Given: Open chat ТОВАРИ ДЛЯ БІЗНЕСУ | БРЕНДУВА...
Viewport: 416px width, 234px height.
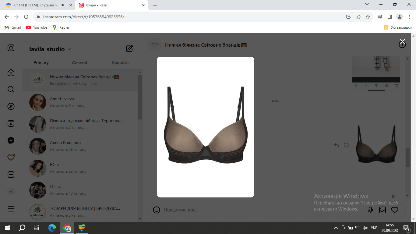Looking at the screenshot, I should click(80, 211).
